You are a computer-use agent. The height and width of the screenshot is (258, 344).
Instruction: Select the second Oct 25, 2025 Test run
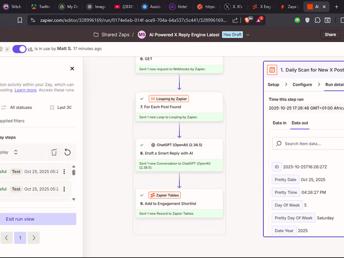35,189
